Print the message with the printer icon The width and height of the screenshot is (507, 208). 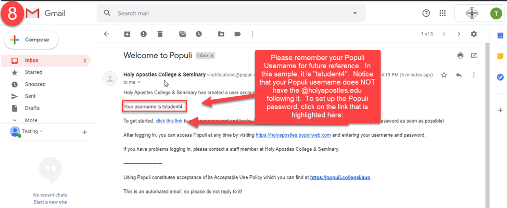[461, 56]
